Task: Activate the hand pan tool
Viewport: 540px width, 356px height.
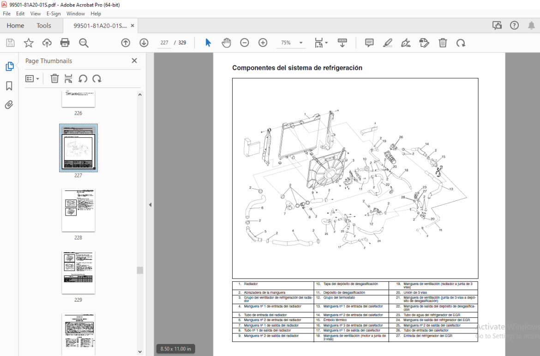Action: pyautogui.click(x=226, y=43)
